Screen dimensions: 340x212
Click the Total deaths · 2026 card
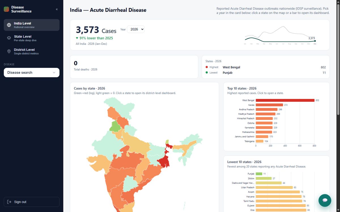[x=134, y=67]
